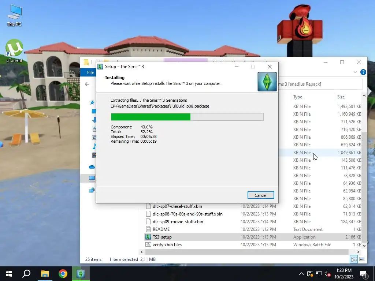
Task: Select the verify xbin files batch file
Action: [167, 244]
